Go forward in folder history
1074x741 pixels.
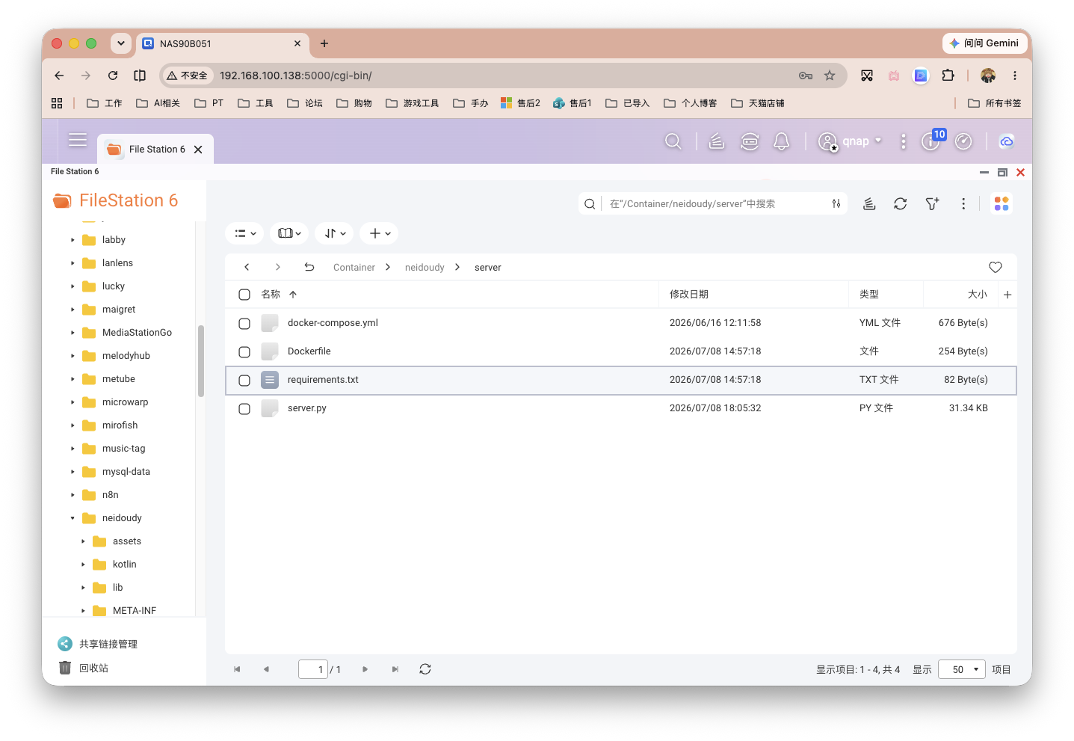pyautogui.click(x=277, y=267)
